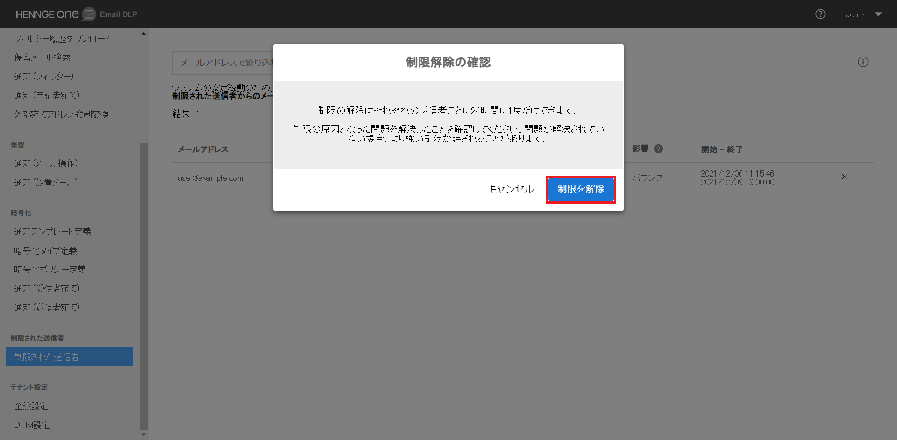The image size is (897, 440).
Task: Select the highlighted 制限された送信者 item
Action: coord(69,356)
